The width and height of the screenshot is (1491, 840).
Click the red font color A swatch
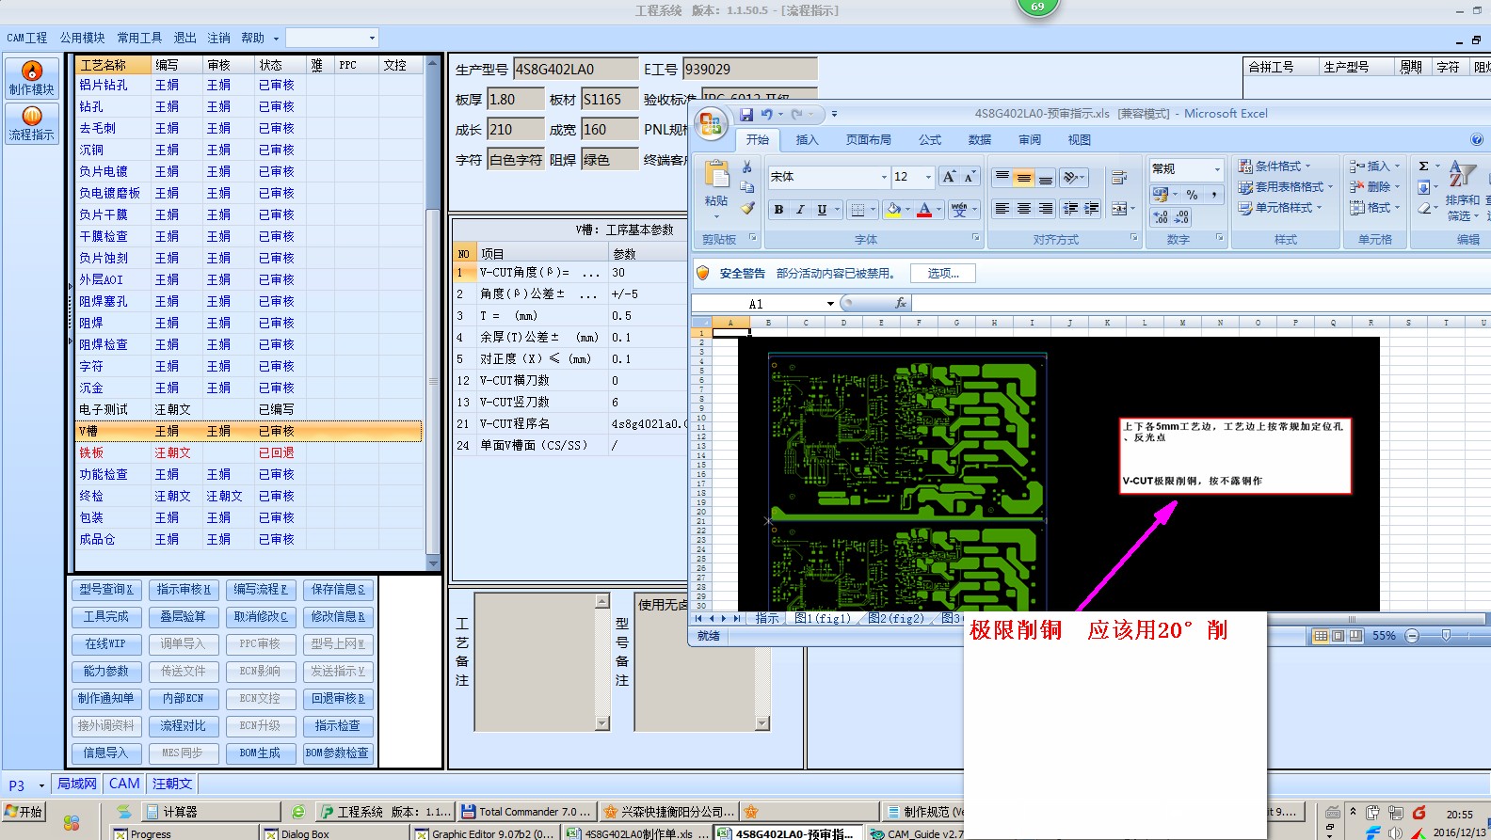click(x=924, y=210)
